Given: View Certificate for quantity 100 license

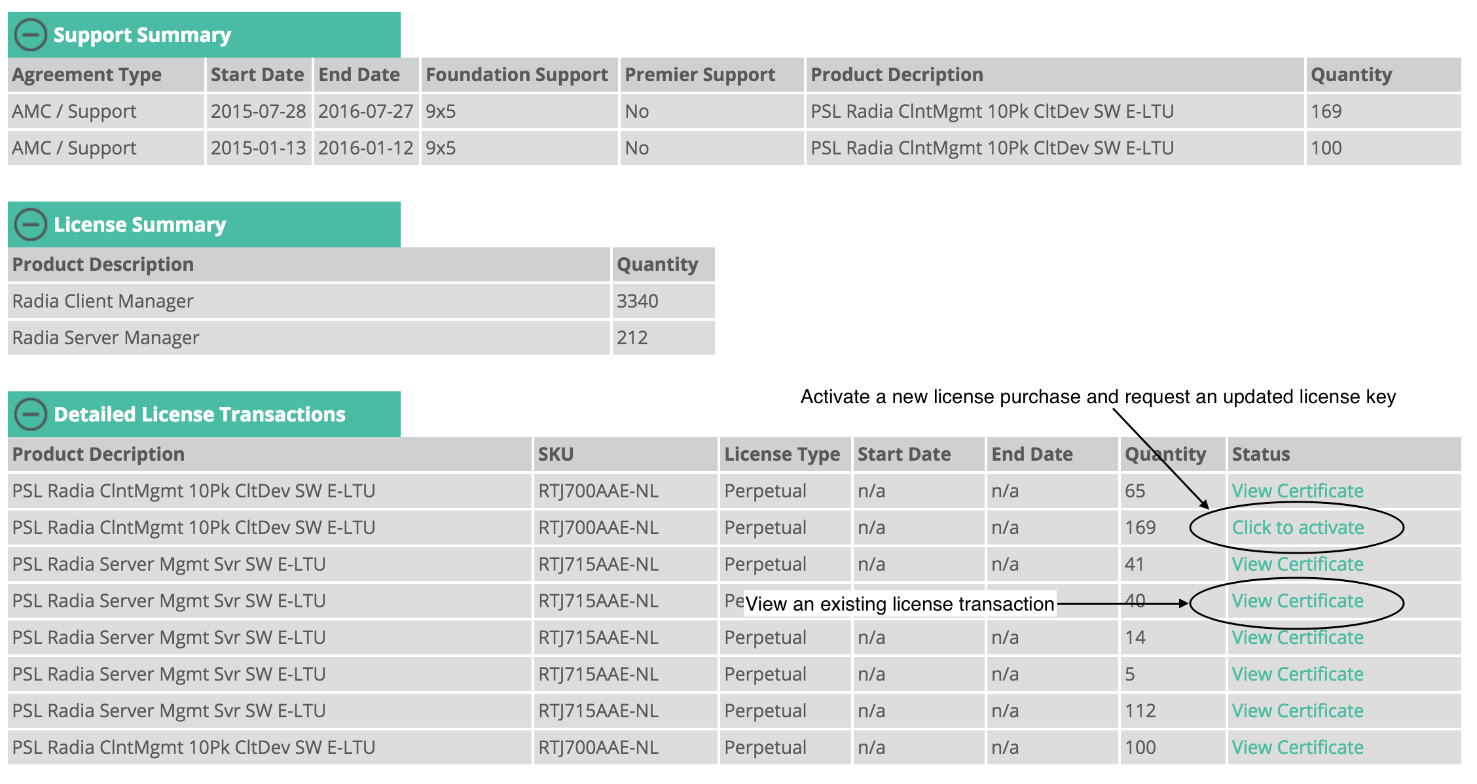Looking at the screenshot, I should tap(1298, 747).
